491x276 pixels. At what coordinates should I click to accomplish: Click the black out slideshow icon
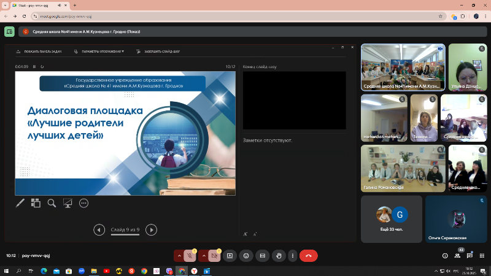[68, 203]
